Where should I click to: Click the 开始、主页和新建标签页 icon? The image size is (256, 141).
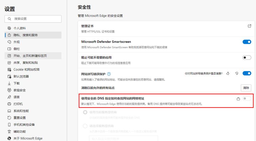(9, 56)
